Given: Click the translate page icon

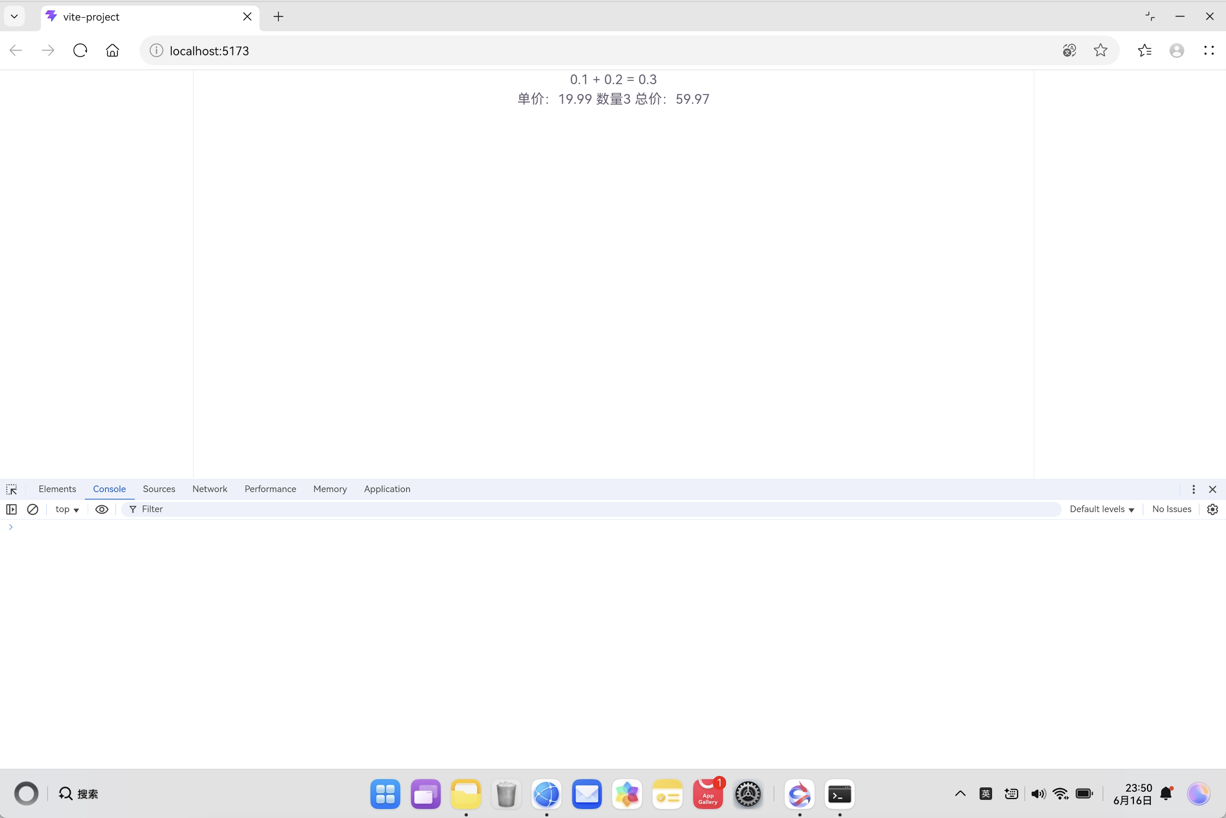Looking at the screenshot, I should pyautogui.click(x=1069, y=51).
